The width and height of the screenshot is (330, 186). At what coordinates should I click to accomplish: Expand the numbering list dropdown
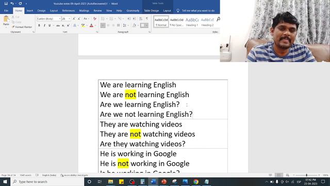115,19
